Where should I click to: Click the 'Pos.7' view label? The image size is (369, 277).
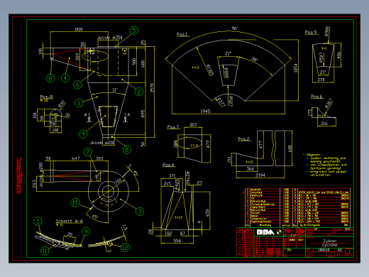coord(173,127)
